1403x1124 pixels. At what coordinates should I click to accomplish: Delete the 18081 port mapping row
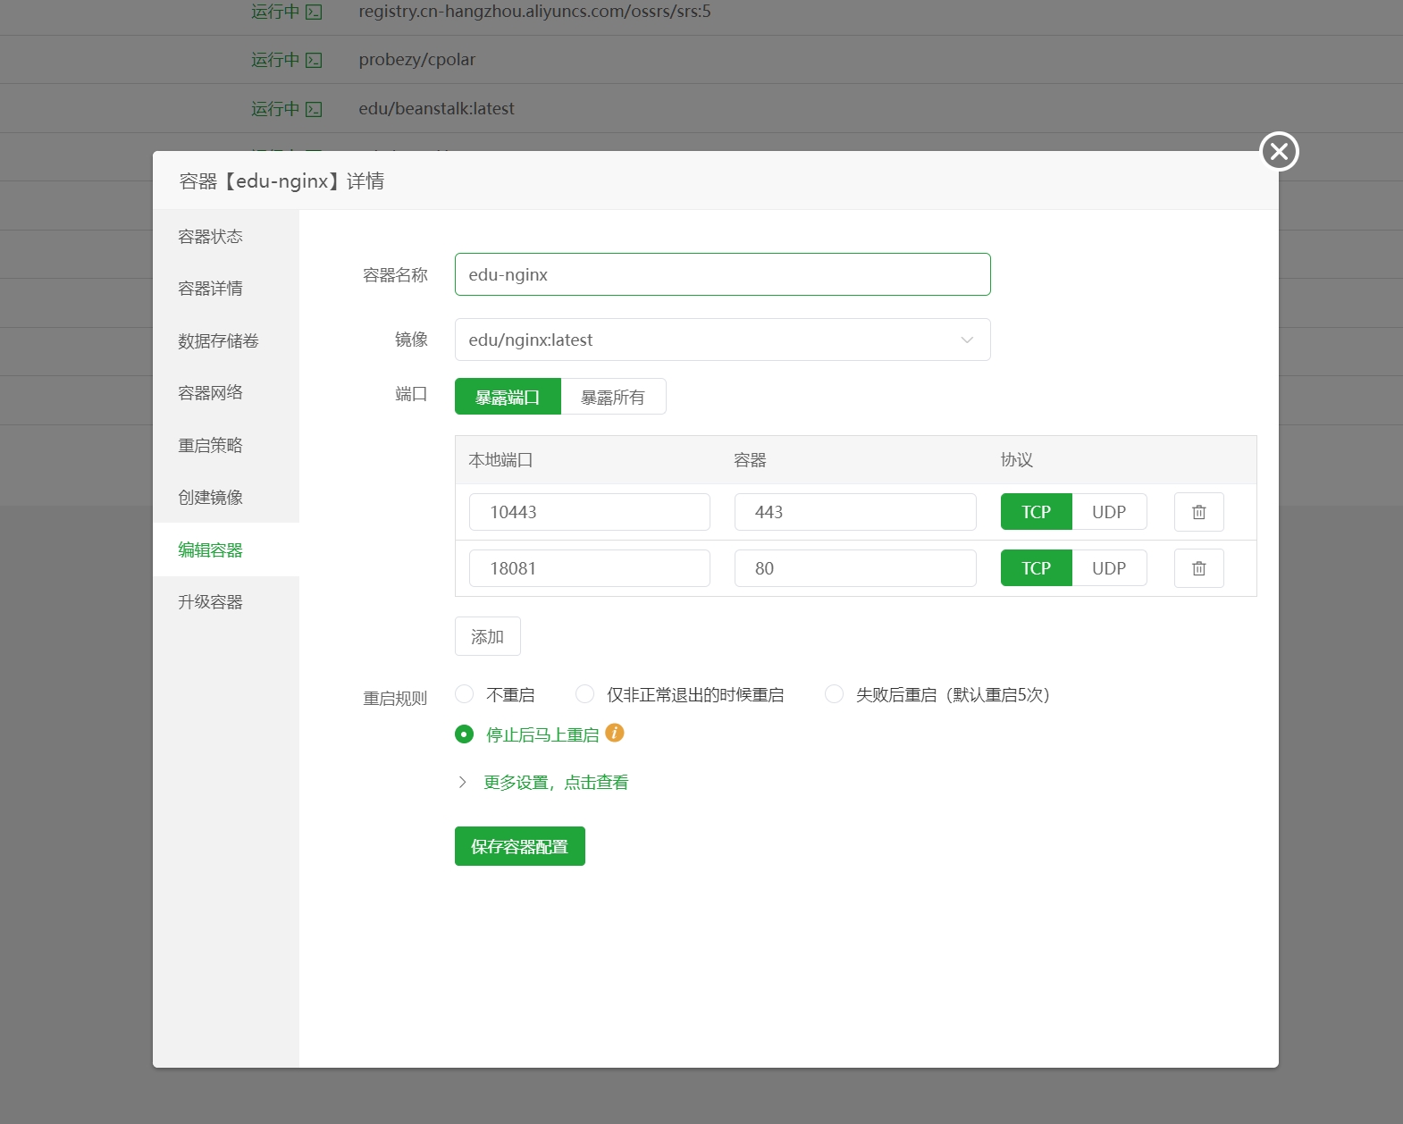click(x=1198, y=568)
